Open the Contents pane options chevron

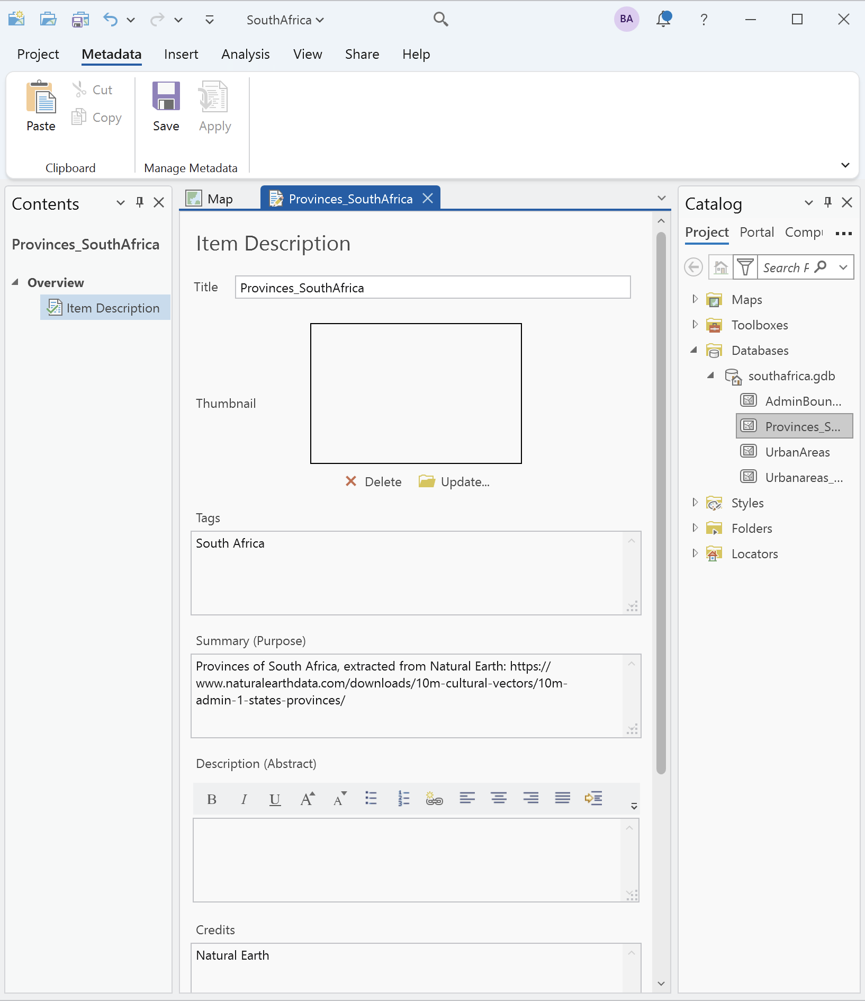click(121, 202)
